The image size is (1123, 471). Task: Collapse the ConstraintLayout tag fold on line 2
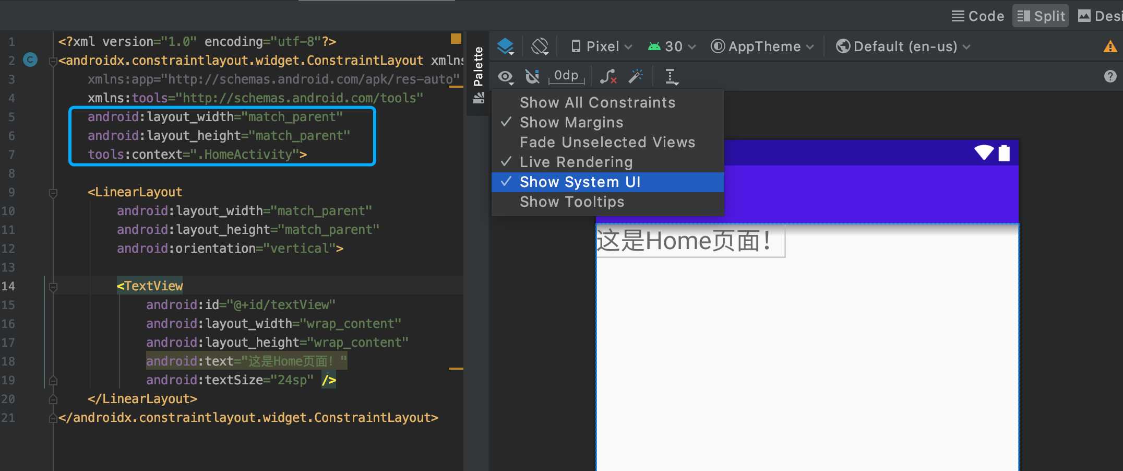point(53,62)
